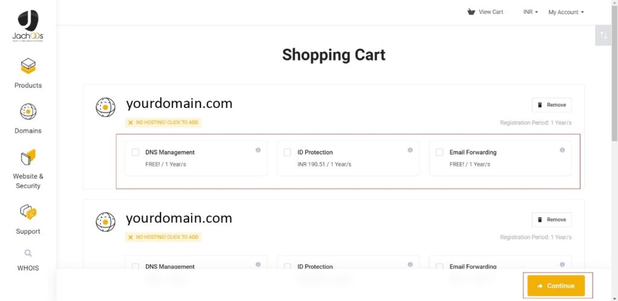Remove the second yourdomain.com item
This screenshot has height=301, width=618.
[x=552, y=220]
